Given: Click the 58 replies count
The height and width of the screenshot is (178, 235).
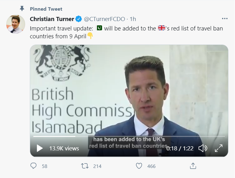Looking at the screenshot, I should (x=45, y=166).
